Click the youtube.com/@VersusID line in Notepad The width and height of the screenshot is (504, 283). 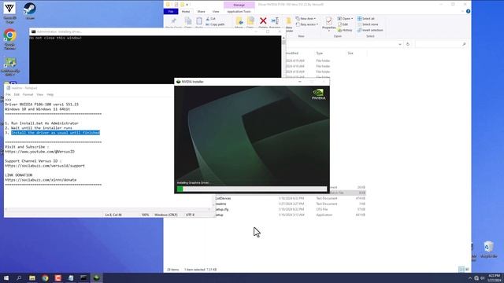(39, 152)
